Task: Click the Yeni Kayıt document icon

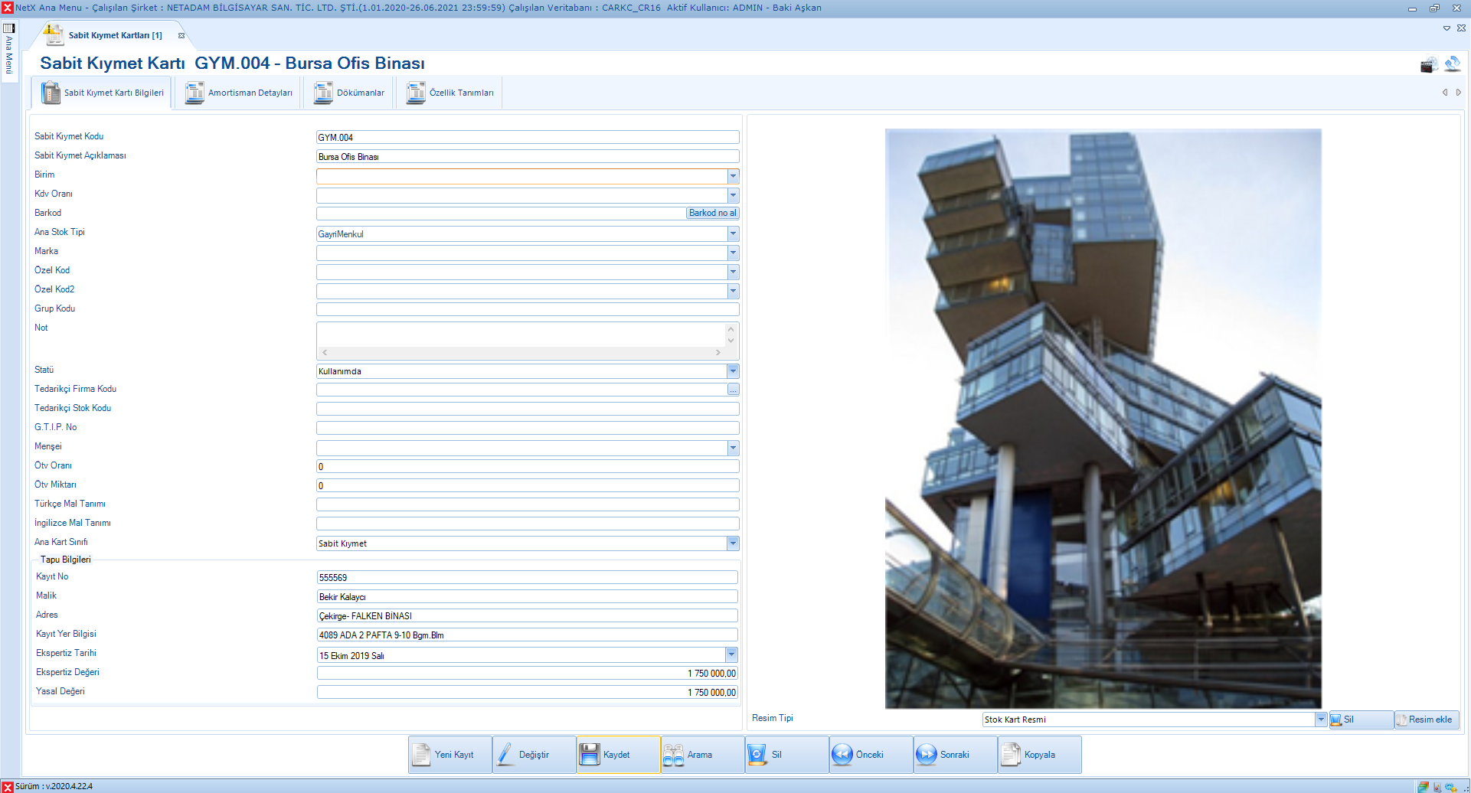Action: [421, 755]
